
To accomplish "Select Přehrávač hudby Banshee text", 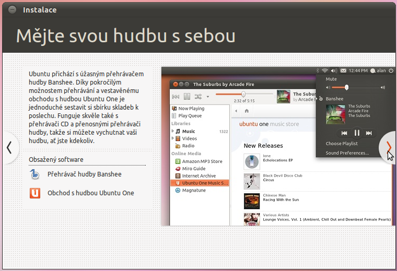I will (x=84, y=174).
